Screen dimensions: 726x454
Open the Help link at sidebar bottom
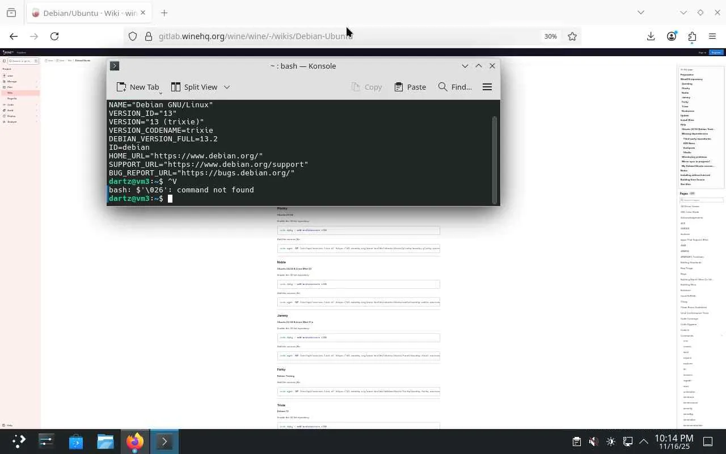click(9, 425)
